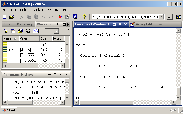Open the selected variable in Workspace

13,31
